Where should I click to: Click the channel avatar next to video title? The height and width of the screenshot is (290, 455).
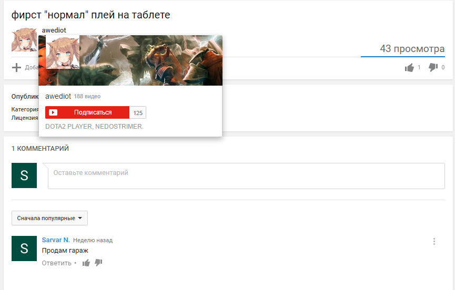[x=24, y=40]
